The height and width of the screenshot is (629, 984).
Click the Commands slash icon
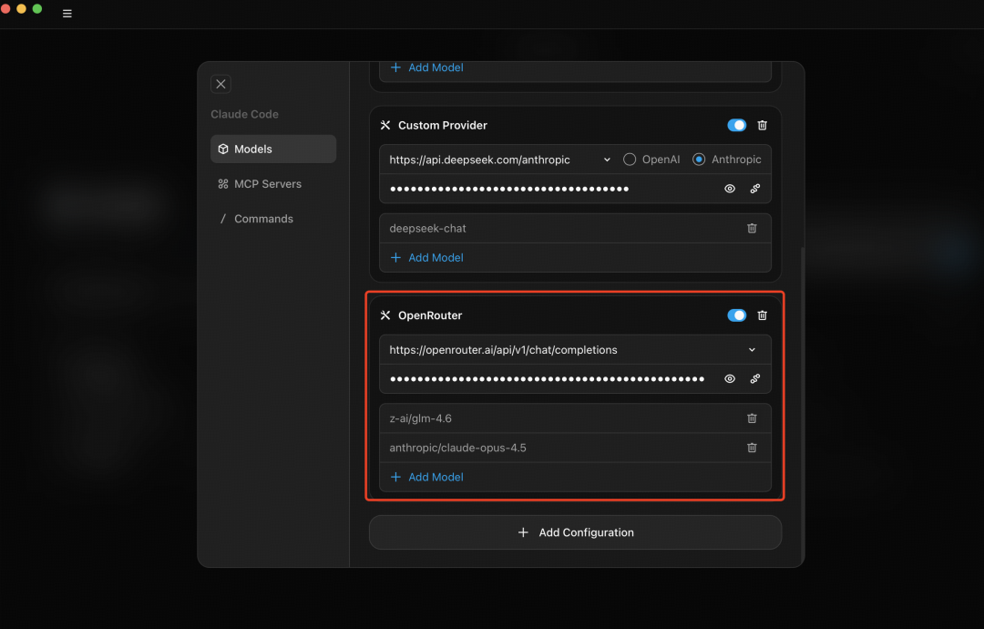(223, 219)
